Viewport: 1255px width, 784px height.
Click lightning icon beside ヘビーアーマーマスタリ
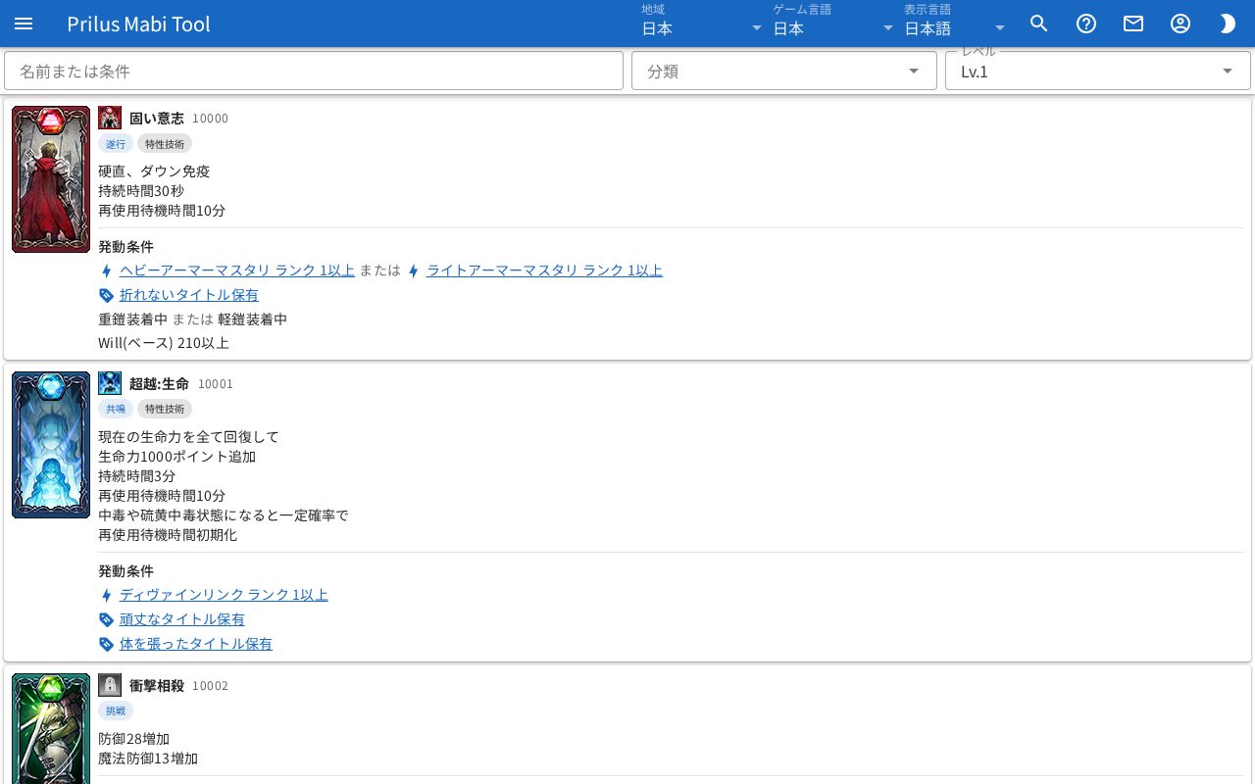click(x=107, y=270)
